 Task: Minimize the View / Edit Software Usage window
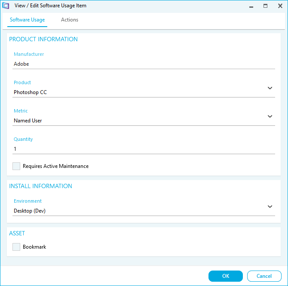251,6
